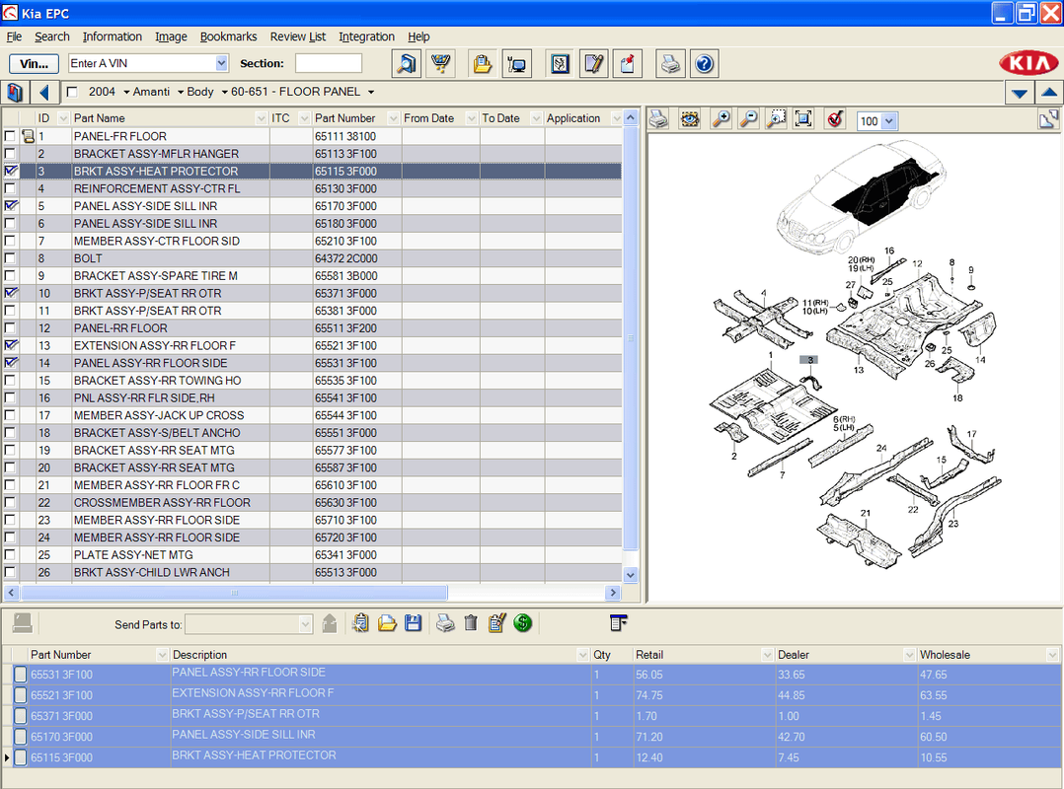This screenshot has width=1064, height=789.
Task: Toggle checkbox before 2004 in navigation bar
Action: (x=72, y=92)
